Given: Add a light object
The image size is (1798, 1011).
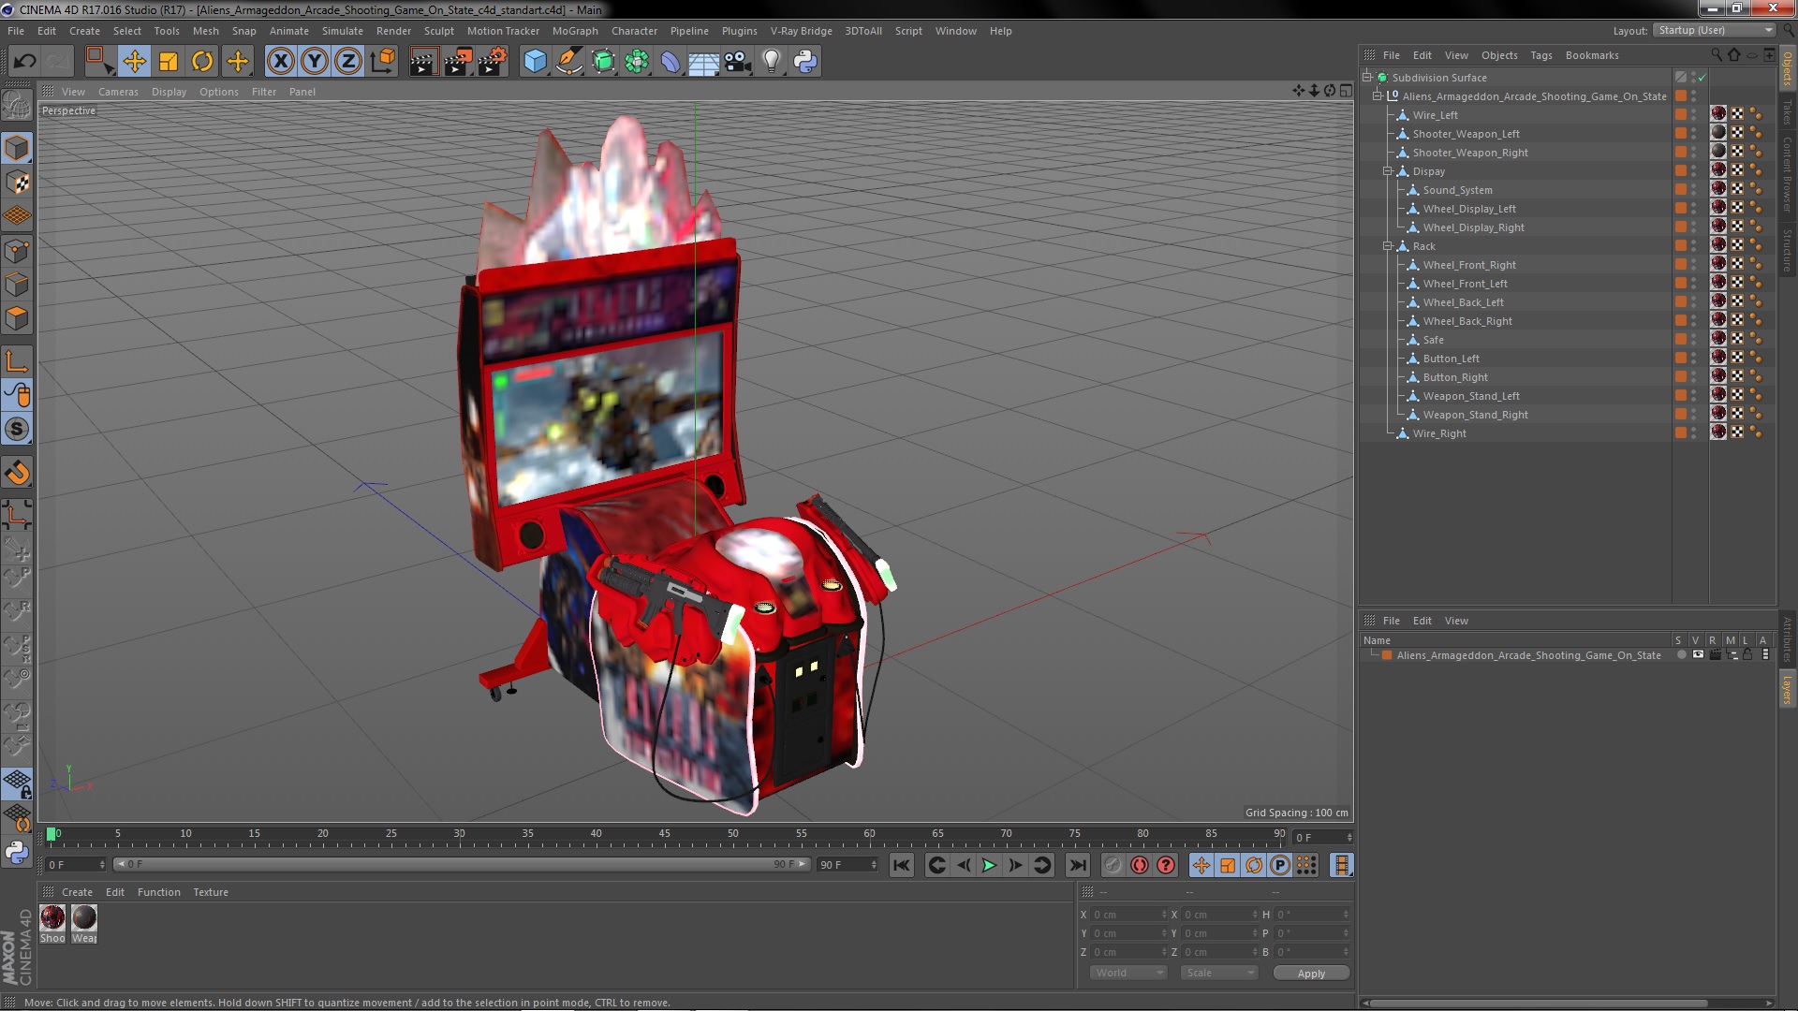Looking at the screenshot, I should pos(771,62).
